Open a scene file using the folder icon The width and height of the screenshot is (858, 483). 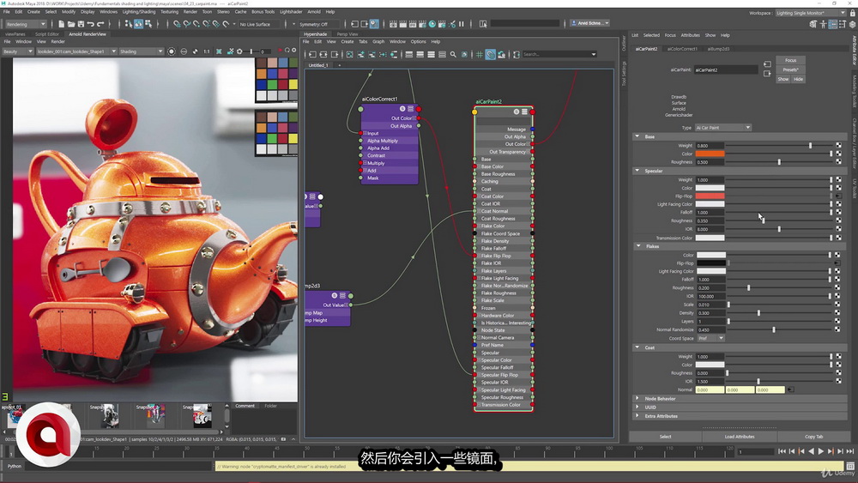pyautogui.click(x=71, y=24)
